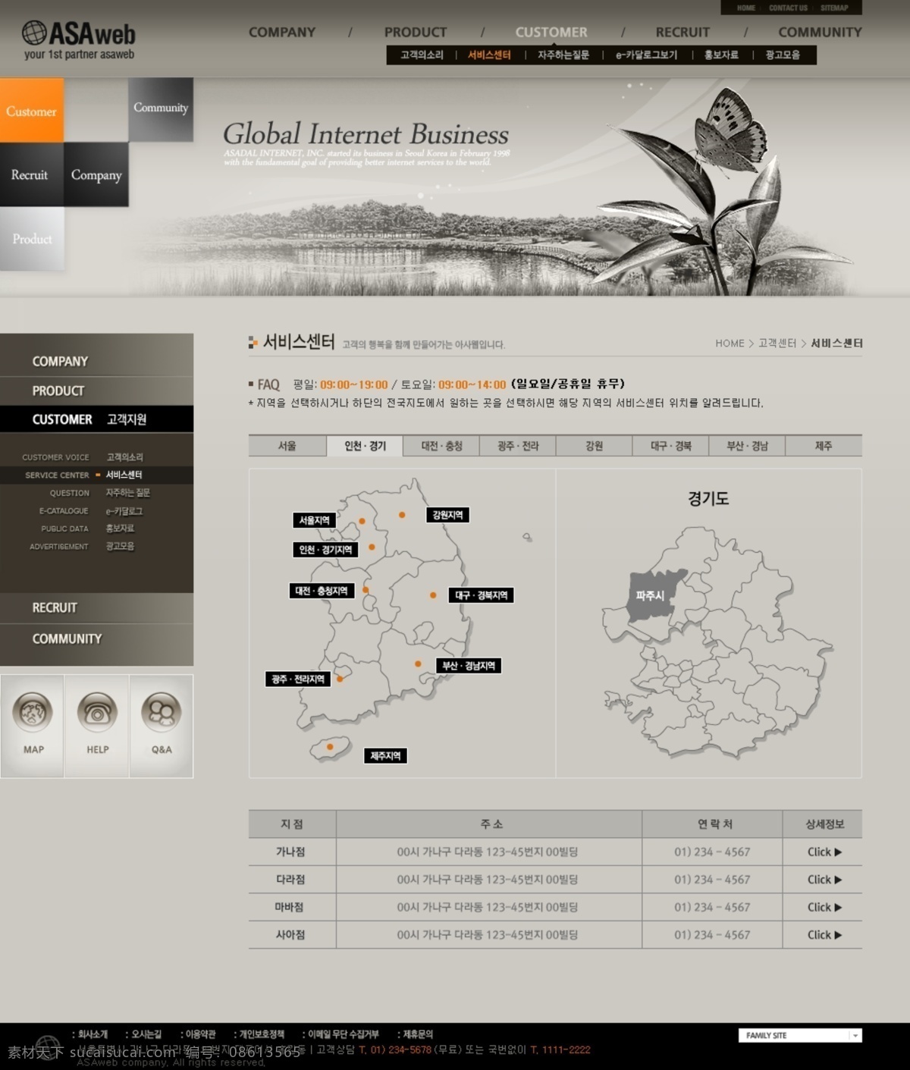This screenshot has width=910, height=1070.
Task: Click the Click link for 사아점
Action: coord(824,935)
